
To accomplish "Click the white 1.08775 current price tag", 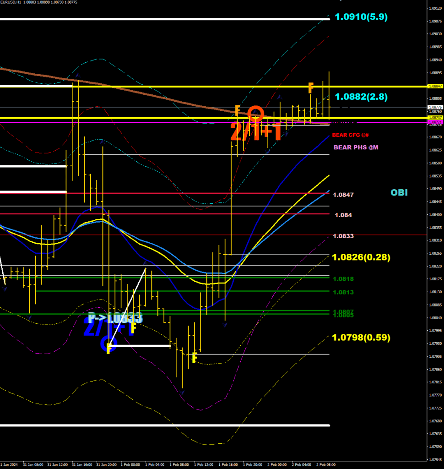I will (434, 107).
